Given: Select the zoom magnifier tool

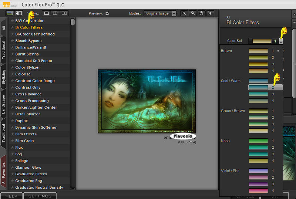Looking at the screenshot, I should pyautogui.click(x=193, y=13).
